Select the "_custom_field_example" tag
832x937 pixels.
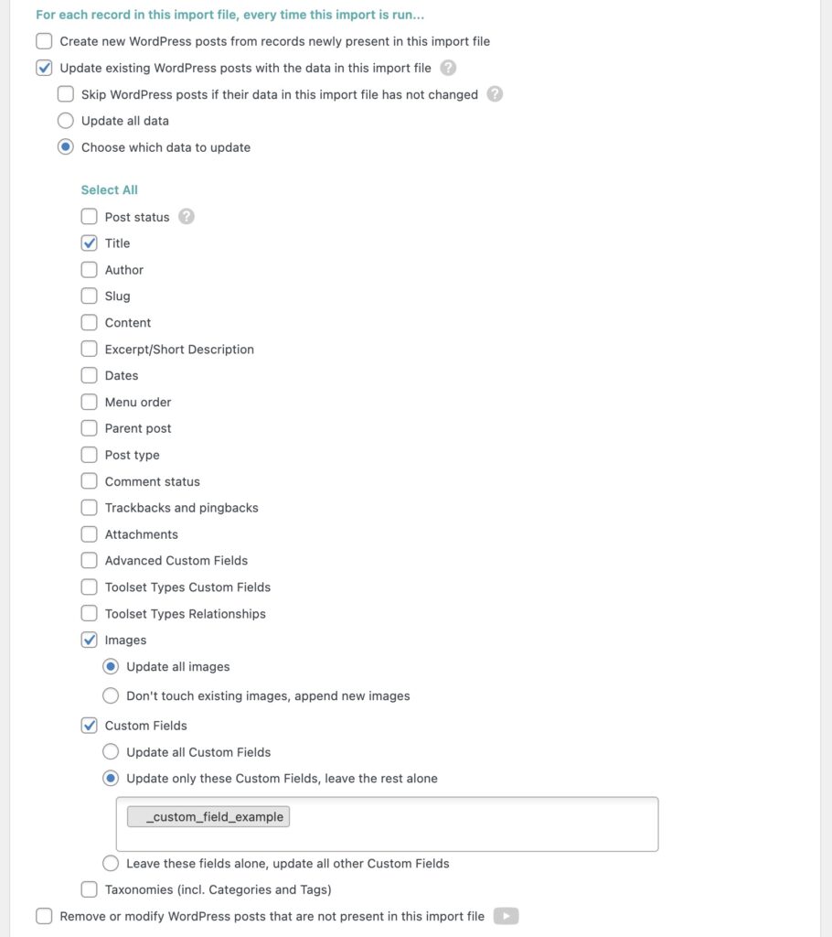point(208,816)
